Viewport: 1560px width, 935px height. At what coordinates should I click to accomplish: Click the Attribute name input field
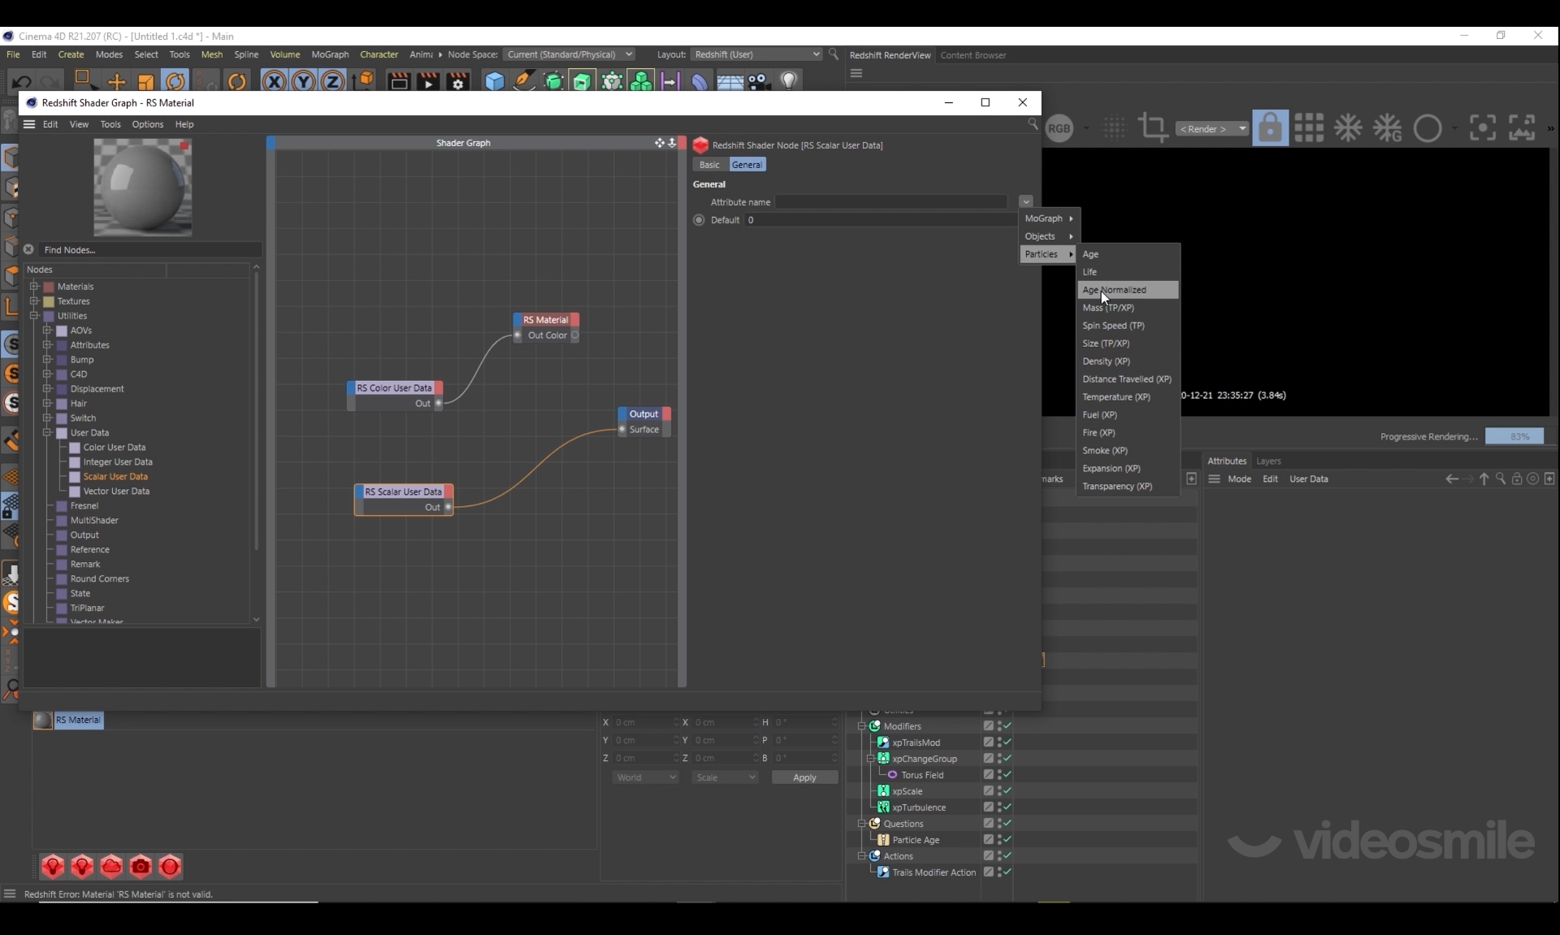[x=890, y=202]
